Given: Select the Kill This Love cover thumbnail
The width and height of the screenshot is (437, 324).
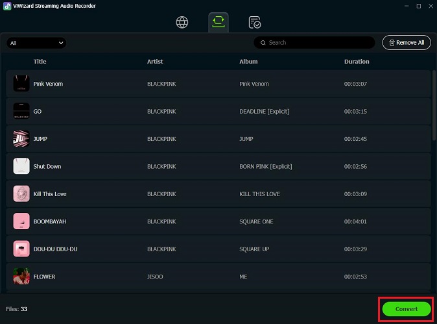Looking at the screenshot, I should pos(21,193).
